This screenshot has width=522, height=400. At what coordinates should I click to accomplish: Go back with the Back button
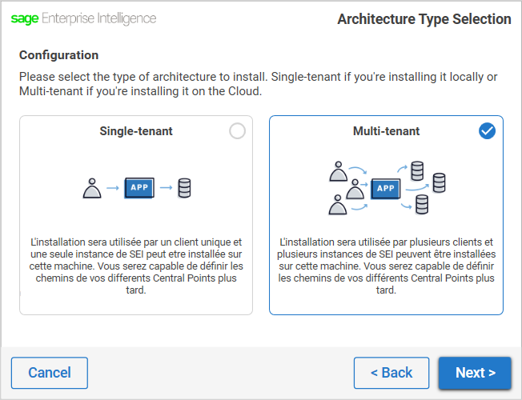(391, 373)
